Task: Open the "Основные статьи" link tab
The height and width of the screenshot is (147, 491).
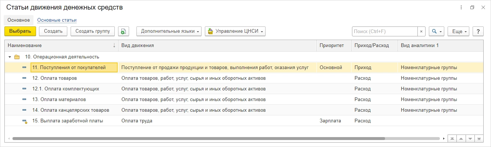Action: (57, 20)
